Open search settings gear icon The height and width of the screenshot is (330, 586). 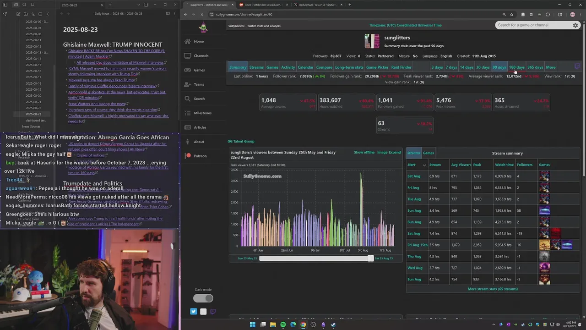point(575,25)
